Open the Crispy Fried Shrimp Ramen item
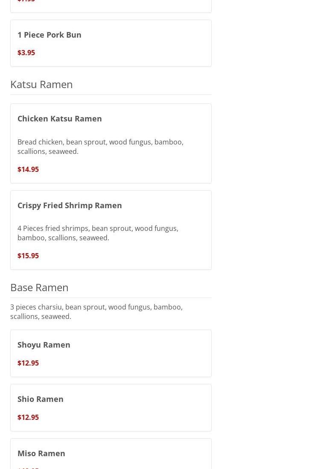This screenshot has height=469, width=335. point(70,205)
